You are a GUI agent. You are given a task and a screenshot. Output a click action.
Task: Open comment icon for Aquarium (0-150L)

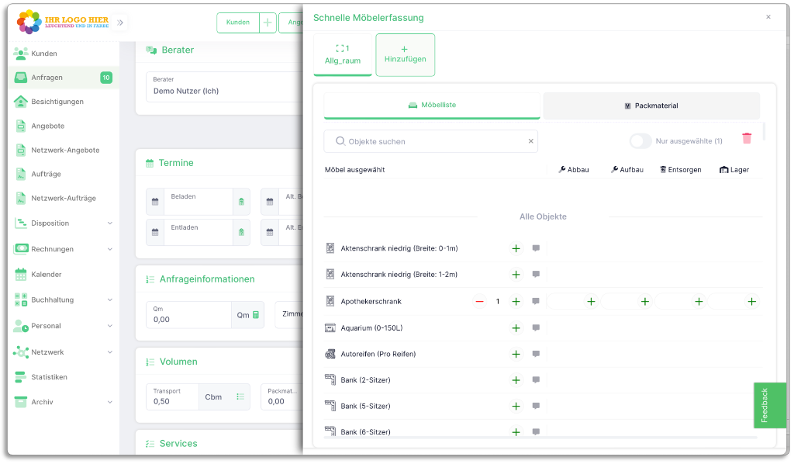pyautogui.click(x=536, y=328)
